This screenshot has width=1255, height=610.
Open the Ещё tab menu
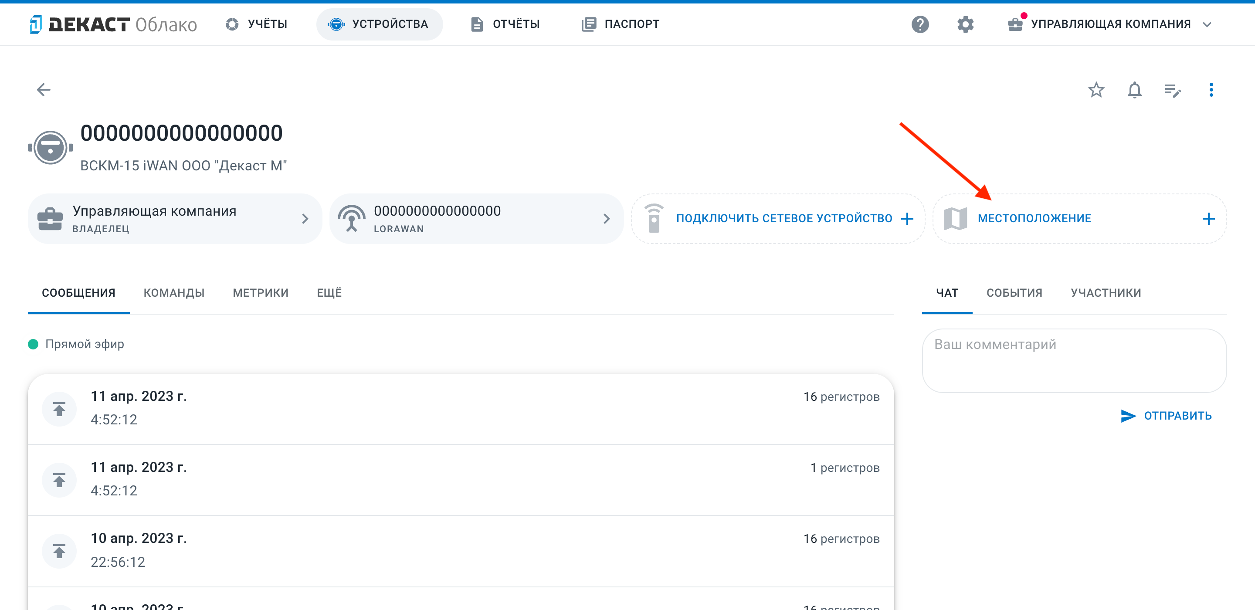pos(329,293)
